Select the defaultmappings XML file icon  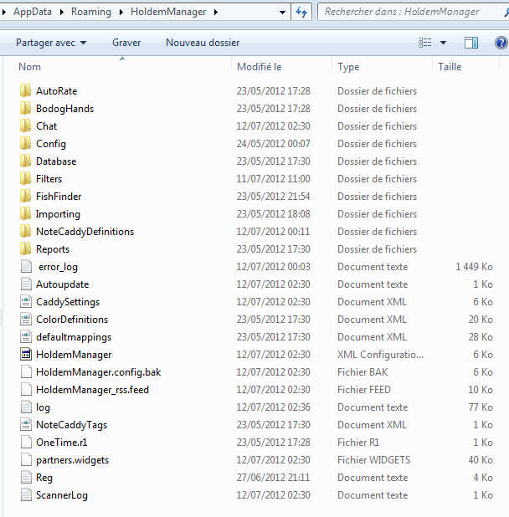click(x=26, y=336)
